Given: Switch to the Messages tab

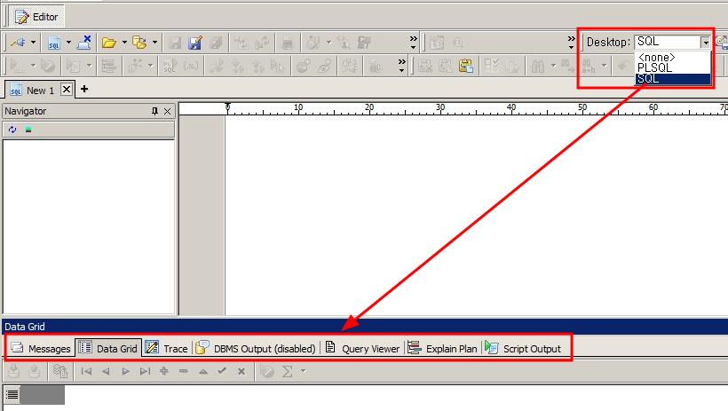Looking at the screenshot, I should (x=40, y=349).
